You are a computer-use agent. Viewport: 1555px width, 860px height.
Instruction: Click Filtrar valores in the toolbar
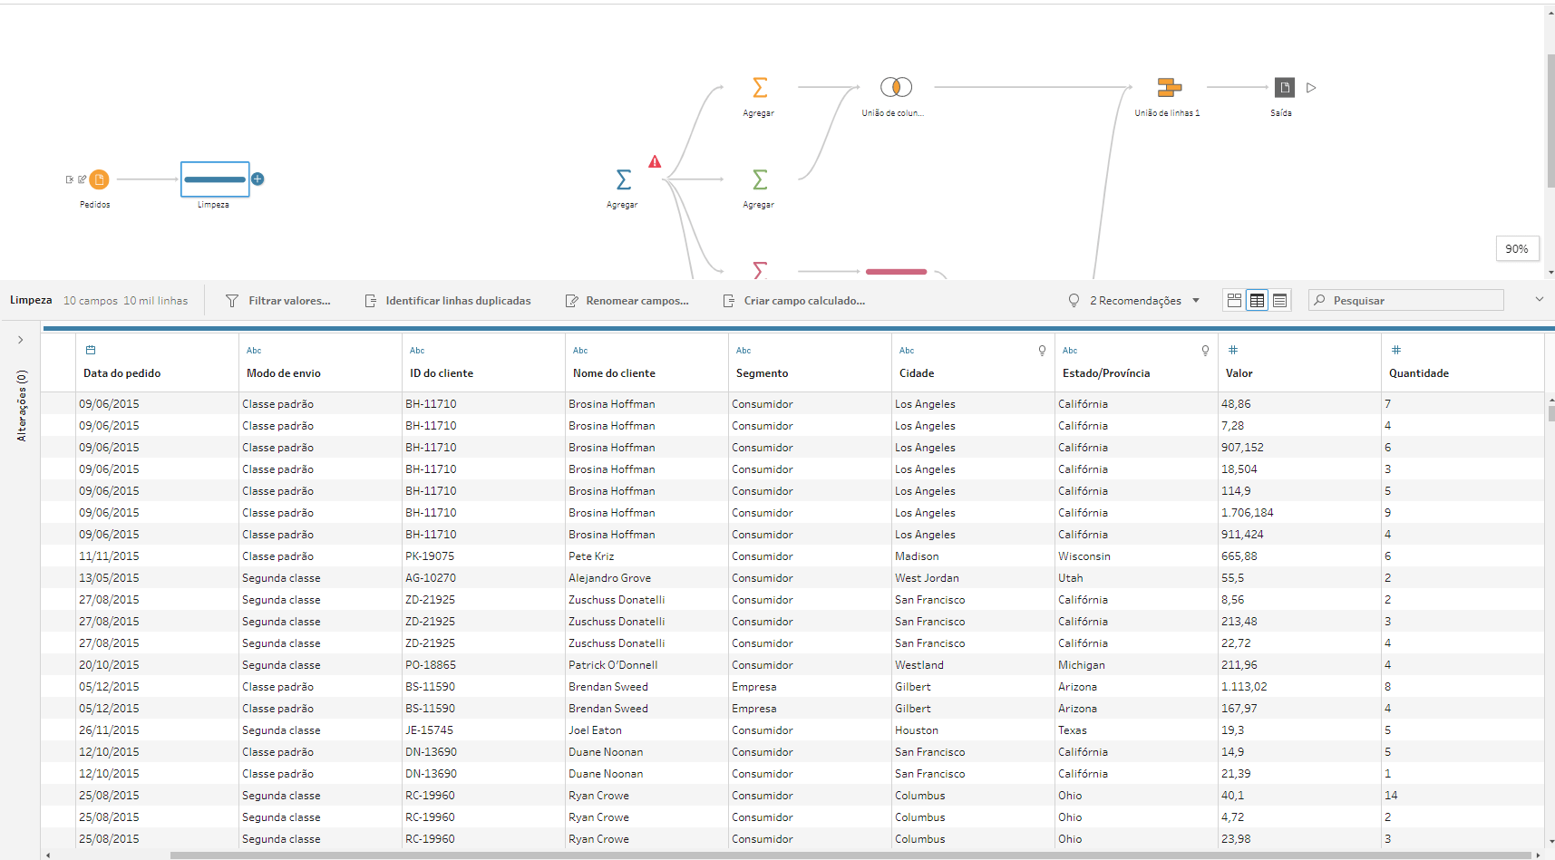(x=278, y=301)
